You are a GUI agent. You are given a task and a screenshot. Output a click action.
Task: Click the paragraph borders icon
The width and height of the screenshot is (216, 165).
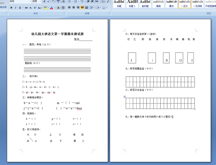[104, 8]
